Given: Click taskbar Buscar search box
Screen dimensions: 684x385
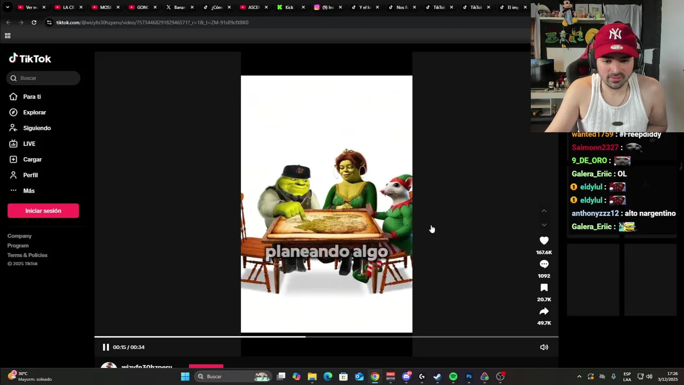Looking at the screenshot, I should 232,376.
